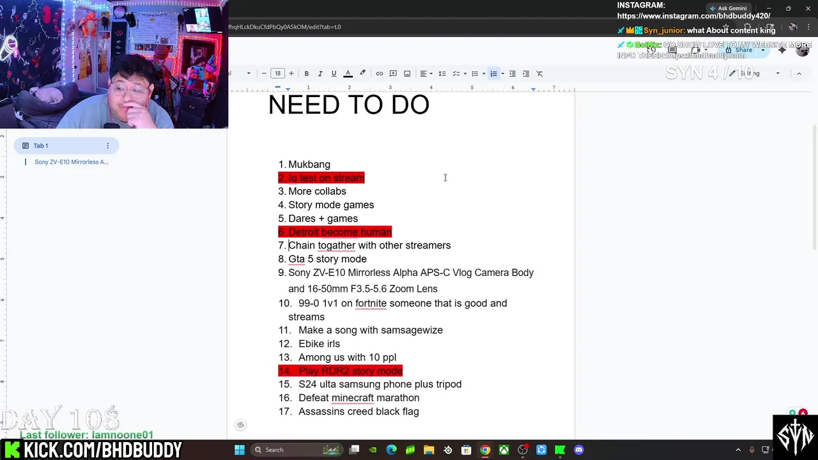Viewport: 818px width, 460px height.
Task: Click the bulleted list icon
Action: click(x=475, y=73)
